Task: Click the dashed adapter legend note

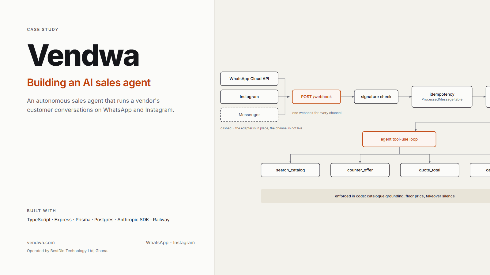Action: tap(261, 128)
